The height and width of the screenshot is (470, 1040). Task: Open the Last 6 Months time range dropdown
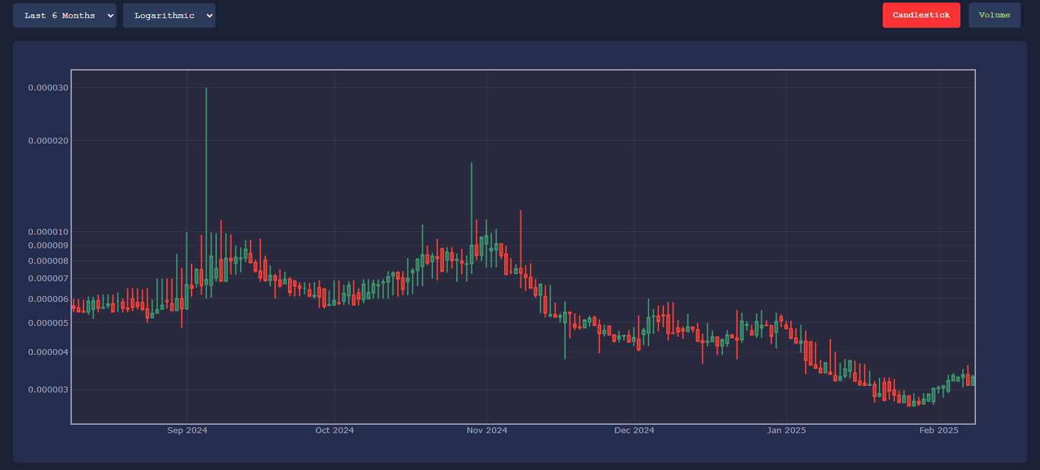point(65,16)
